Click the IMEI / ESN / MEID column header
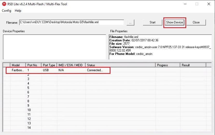The height and width of the screenshot is (135, 215). (x=71, y=65)
